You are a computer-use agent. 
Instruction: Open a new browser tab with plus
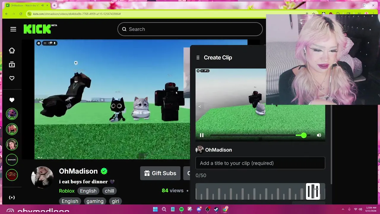[x=54, y=5]
